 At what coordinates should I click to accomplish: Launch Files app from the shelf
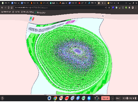click(x=89, y=98)
